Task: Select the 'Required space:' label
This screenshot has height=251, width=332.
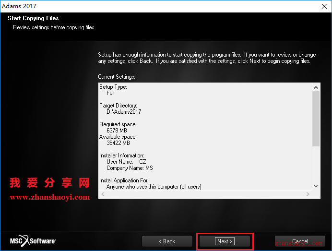Action: tap(118, 124)
